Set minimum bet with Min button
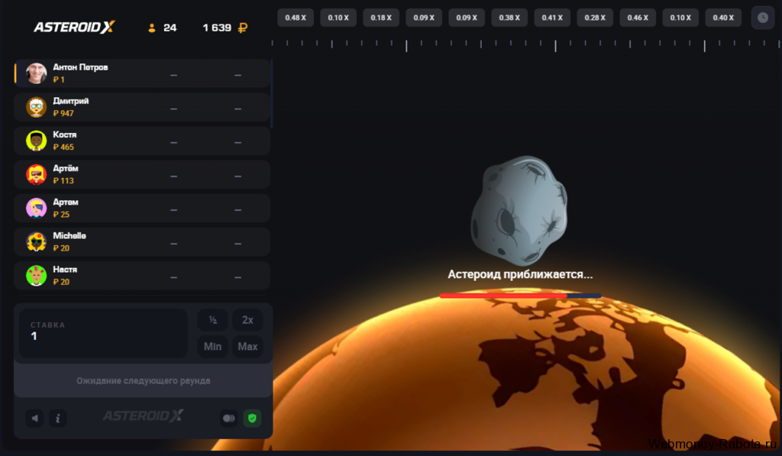 (212, 346)
